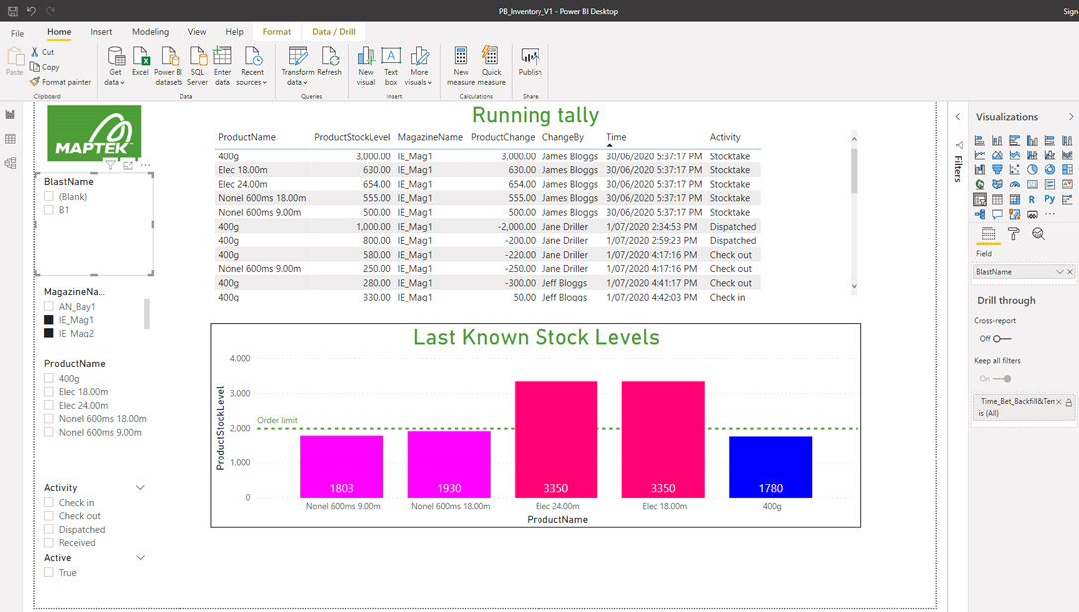Switch to Data view in left sidebar
The image size is (1079, 612).
(x=11, y=140)
